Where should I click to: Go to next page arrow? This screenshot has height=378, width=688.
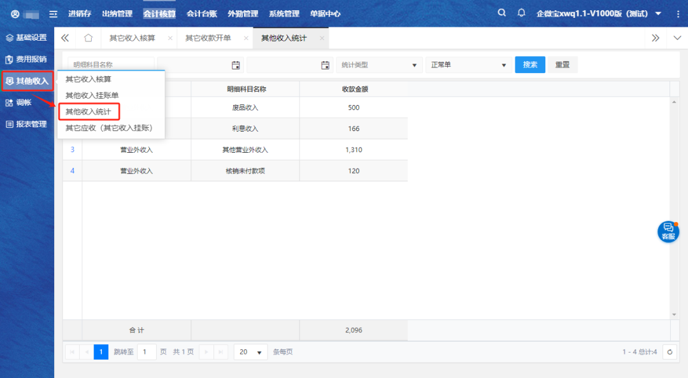[206, 352]
